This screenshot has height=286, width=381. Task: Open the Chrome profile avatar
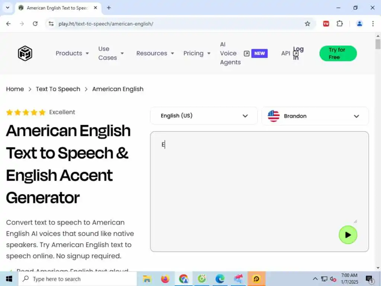tap(359, 23)
